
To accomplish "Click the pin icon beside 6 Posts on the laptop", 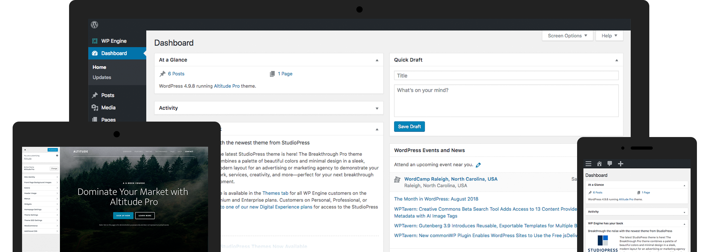I will pyautogui.click(x=162, y=74).
